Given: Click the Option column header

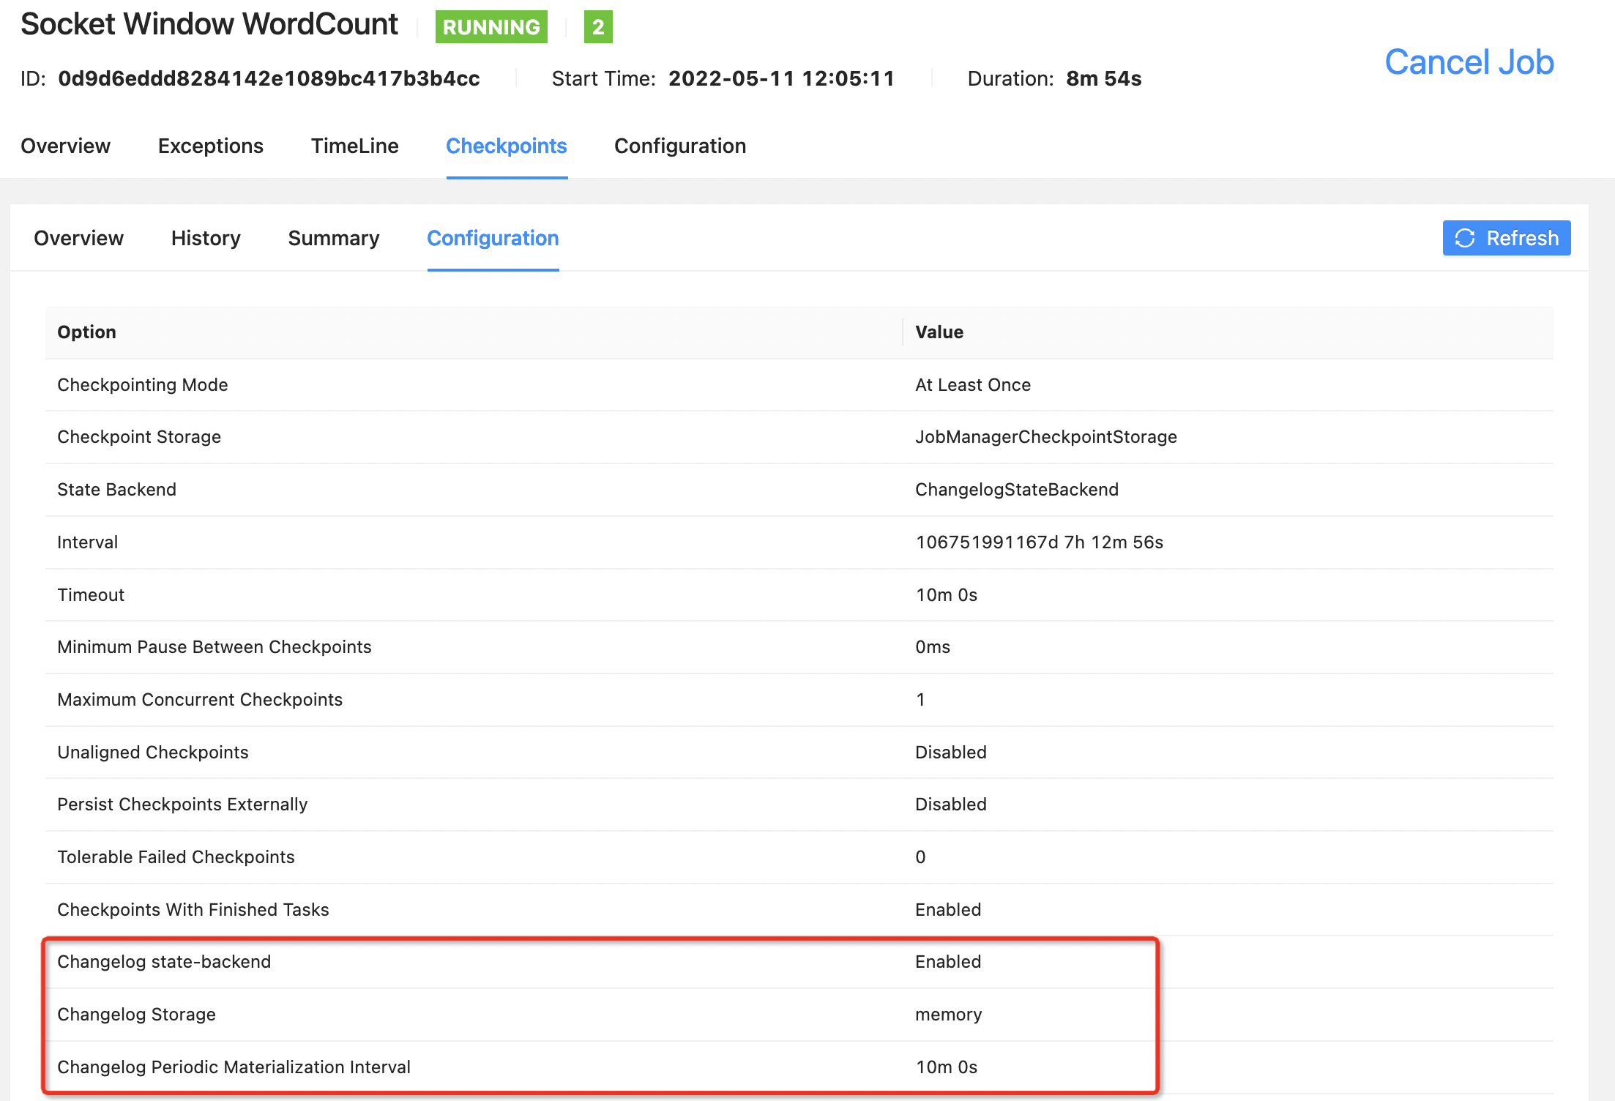Looking at the screenshot, I should [x=86, y=332].
